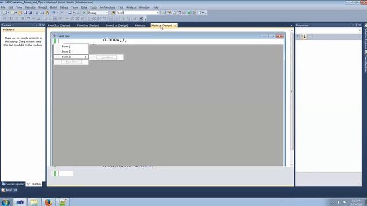Open the Toolbox window position dropdown
Screen dimensions: 367x206
tap(36, 25)
